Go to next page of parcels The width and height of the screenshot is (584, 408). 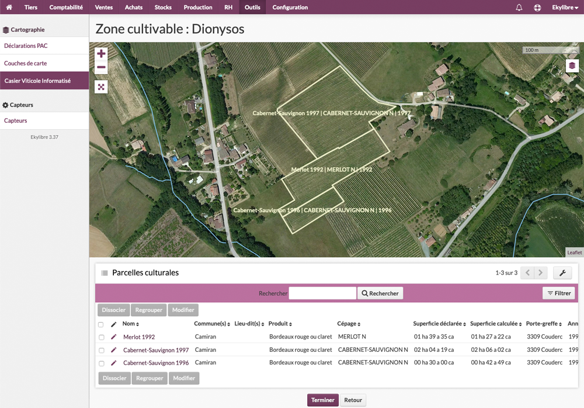[540, 273]
